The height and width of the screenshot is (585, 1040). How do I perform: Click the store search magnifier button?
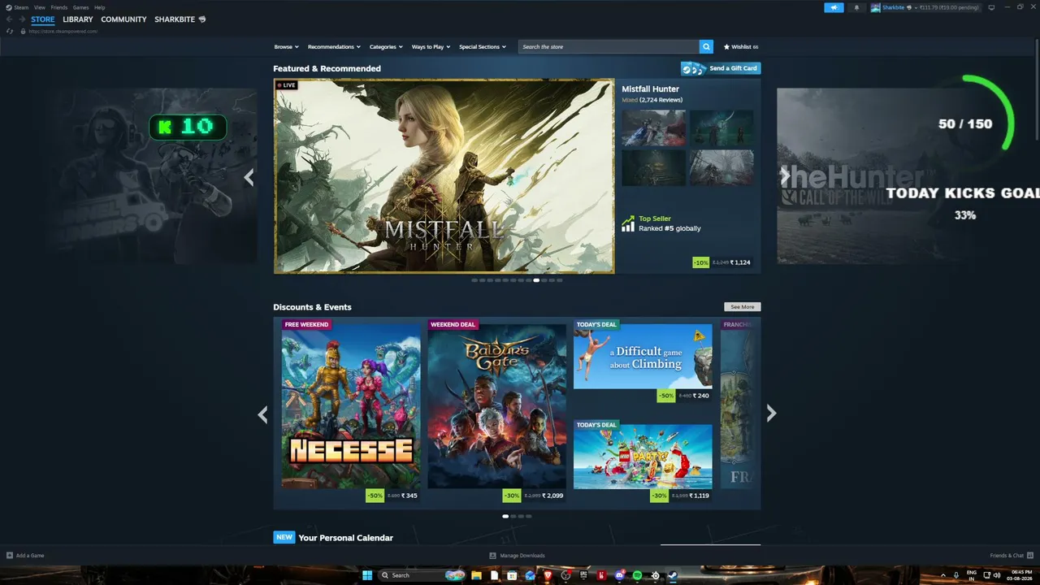[707, 46]
